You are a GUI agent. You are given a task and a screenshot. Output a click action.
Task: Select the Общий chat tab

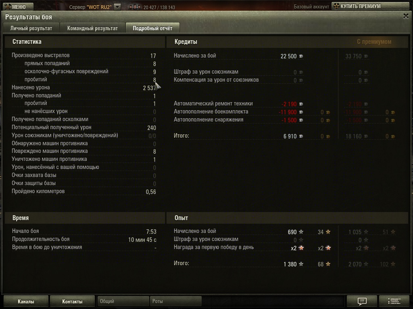click(x=123, y=301)
